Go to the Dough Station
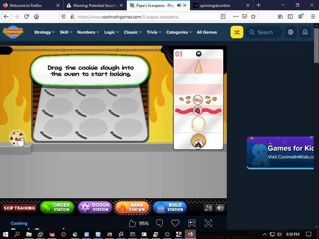Screen dimensions: 319x239 95,207
